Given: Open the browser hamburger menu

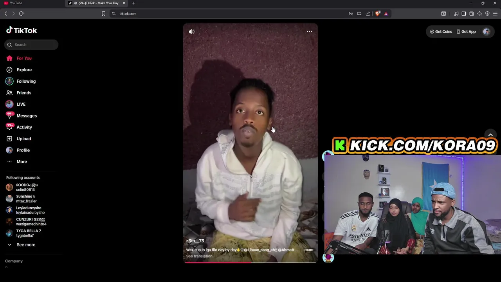Looking at the screenshot, I should tap(495, 14).
